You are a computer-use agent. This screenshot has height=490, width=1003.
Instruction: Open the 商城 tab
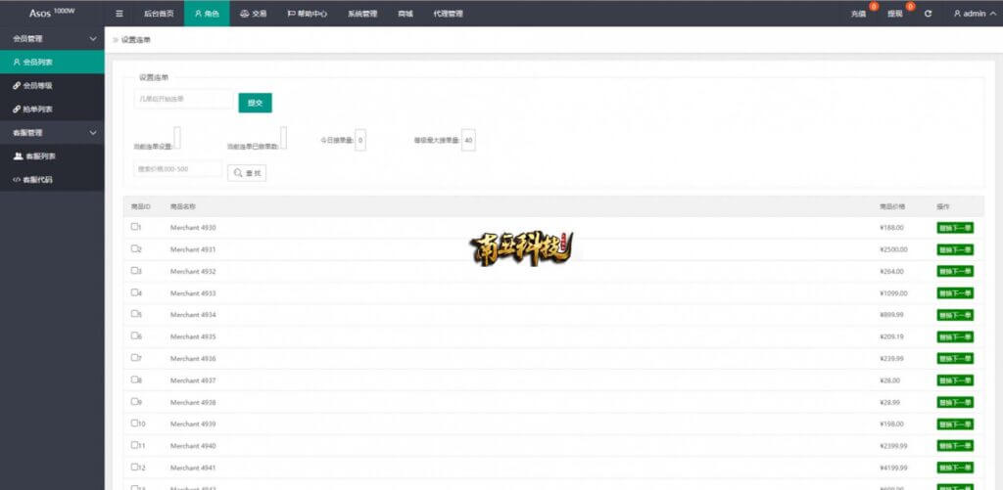405,14
